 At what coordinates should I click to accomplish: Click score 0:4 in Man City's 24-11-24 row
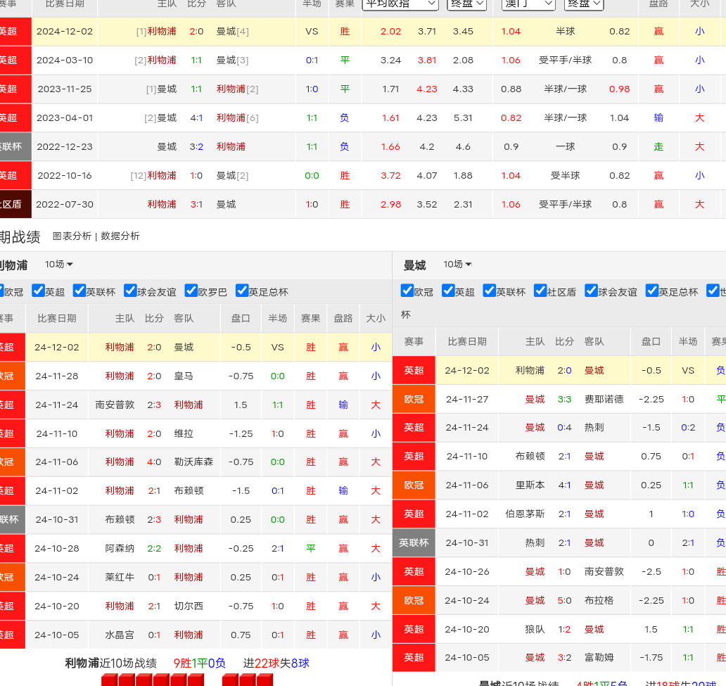click(564, 428)
